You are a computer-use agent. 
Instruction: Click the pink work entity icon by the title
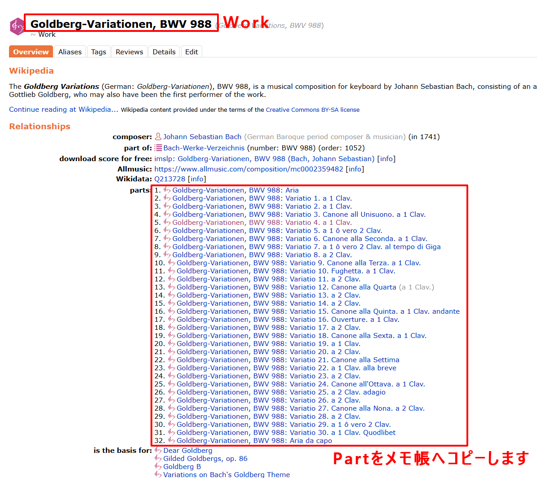[17, 26]
